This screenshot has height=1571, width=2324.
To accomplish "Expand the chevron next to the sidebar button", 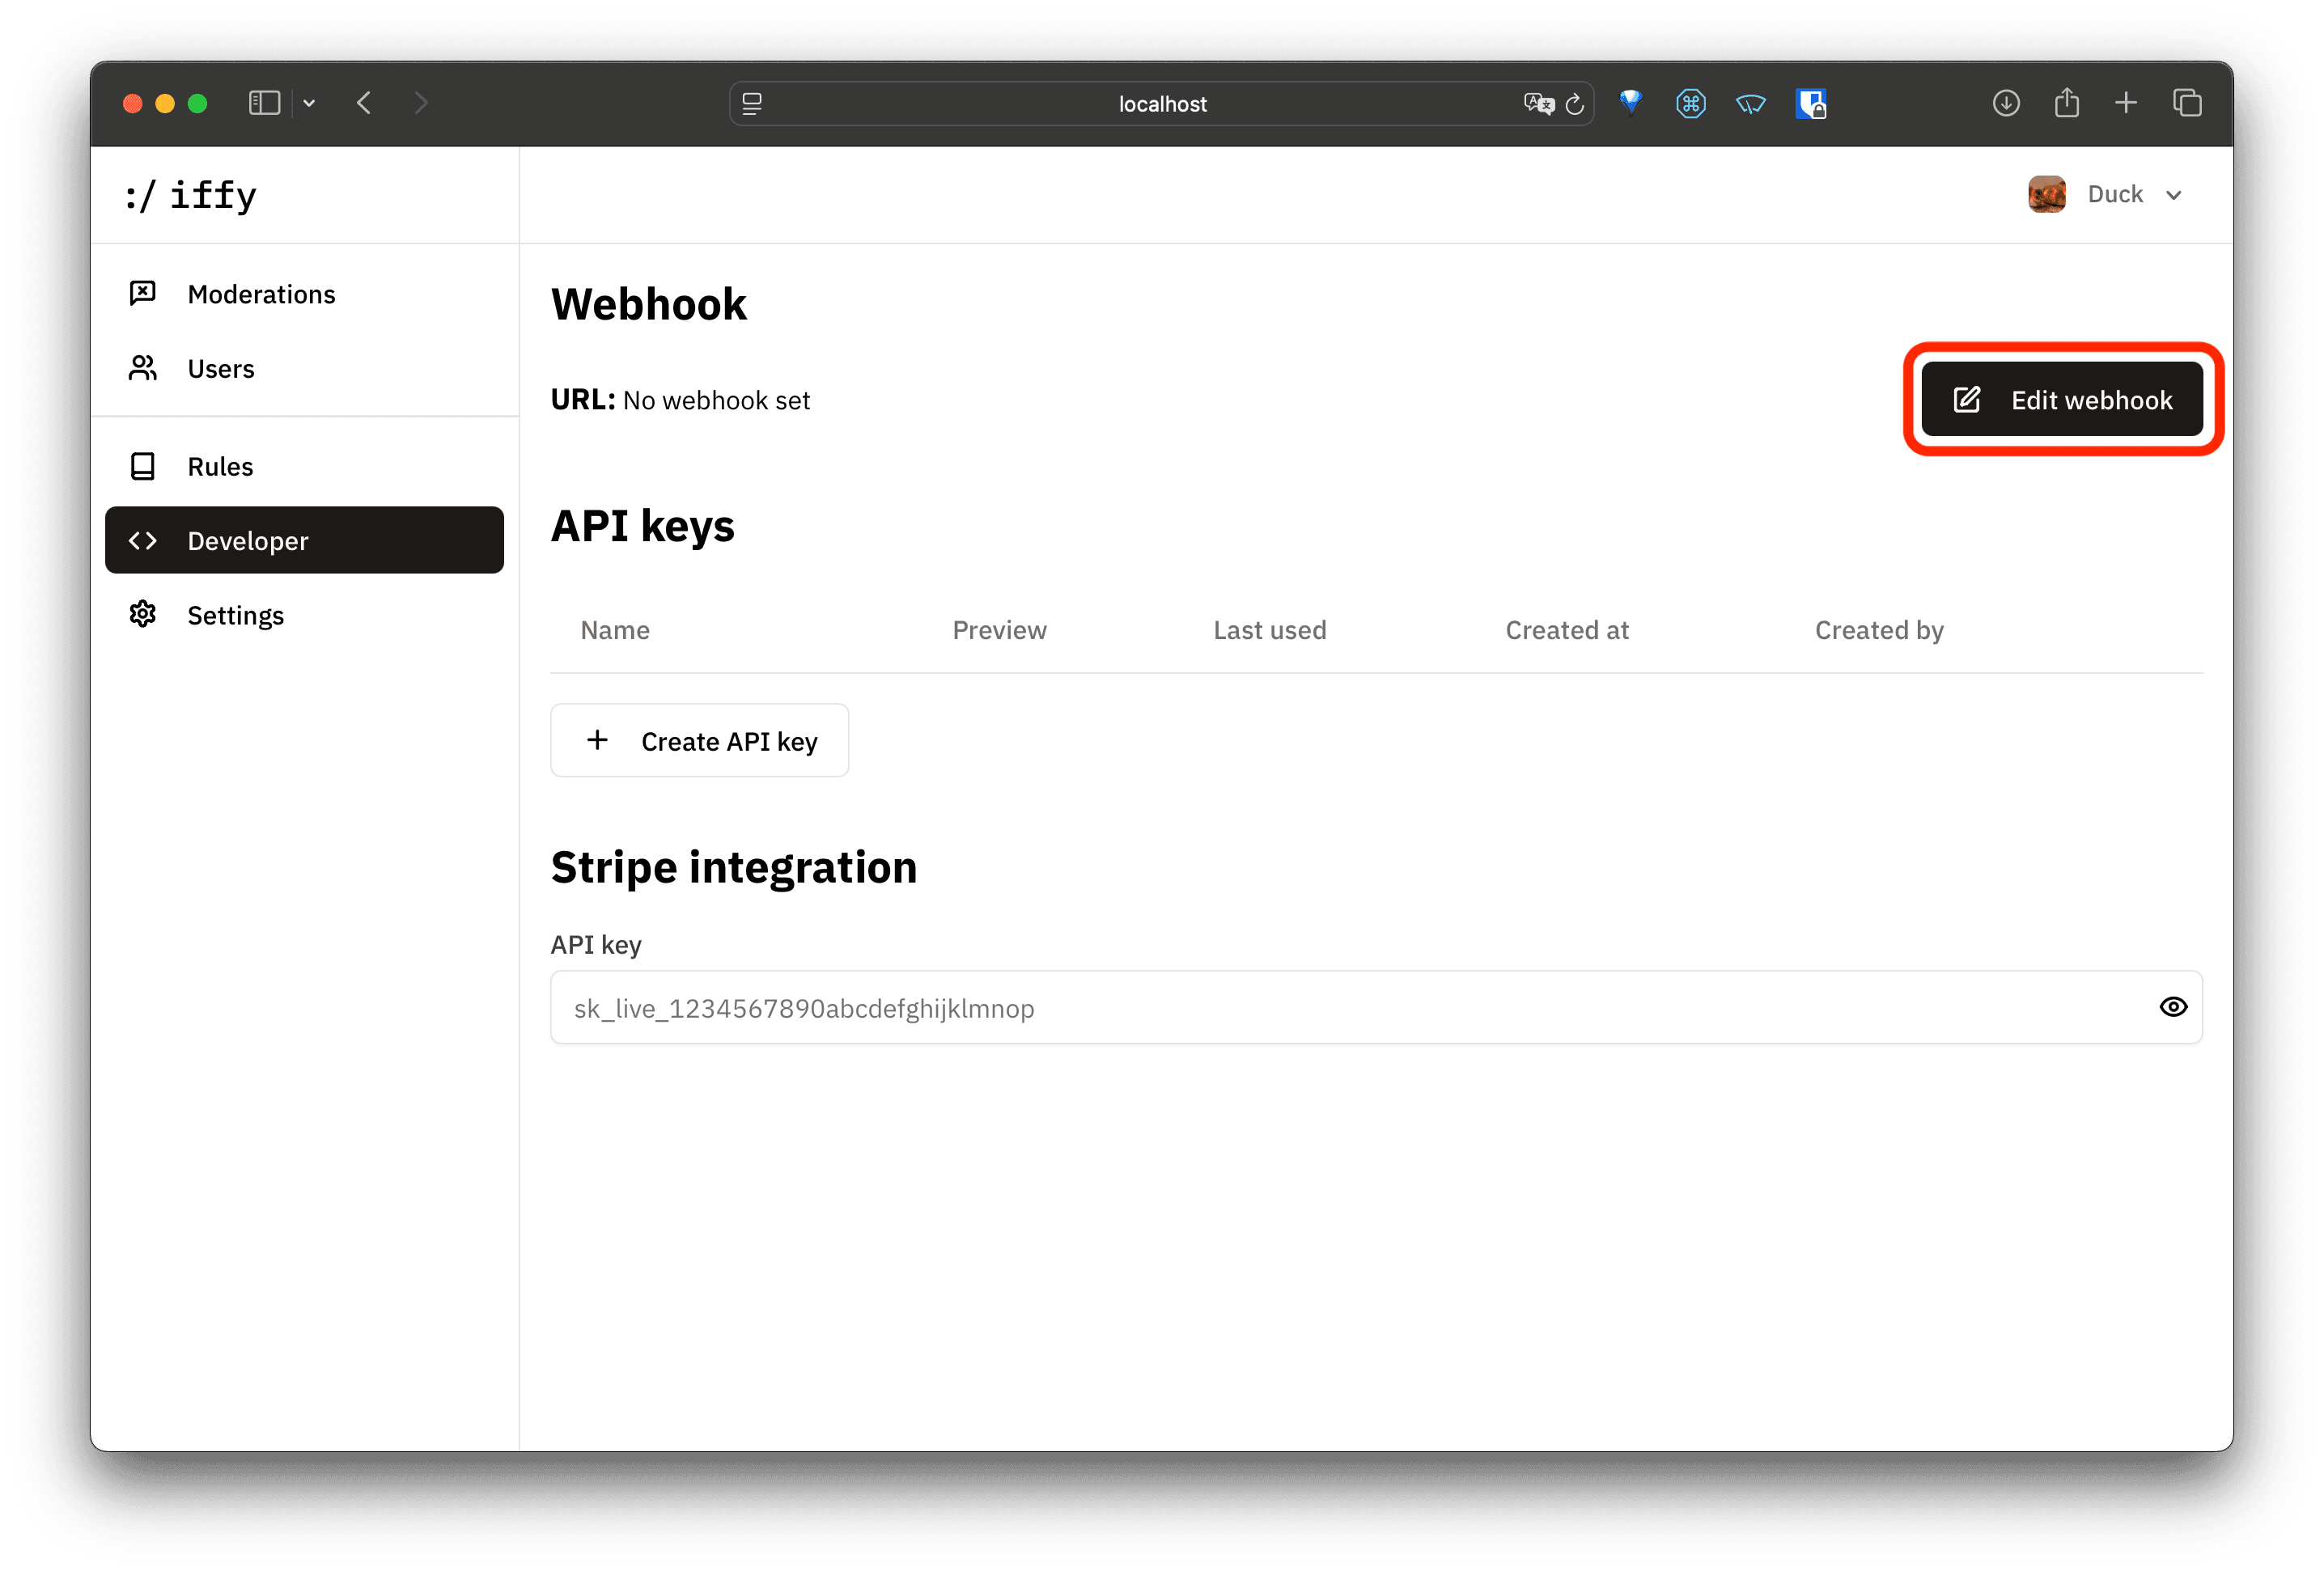I will coord(308,103).
